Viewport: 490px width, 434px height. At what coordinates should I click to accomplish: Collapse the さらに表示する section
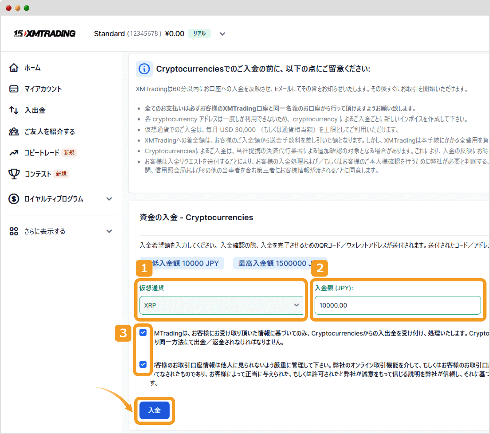[x=109, y=231]
